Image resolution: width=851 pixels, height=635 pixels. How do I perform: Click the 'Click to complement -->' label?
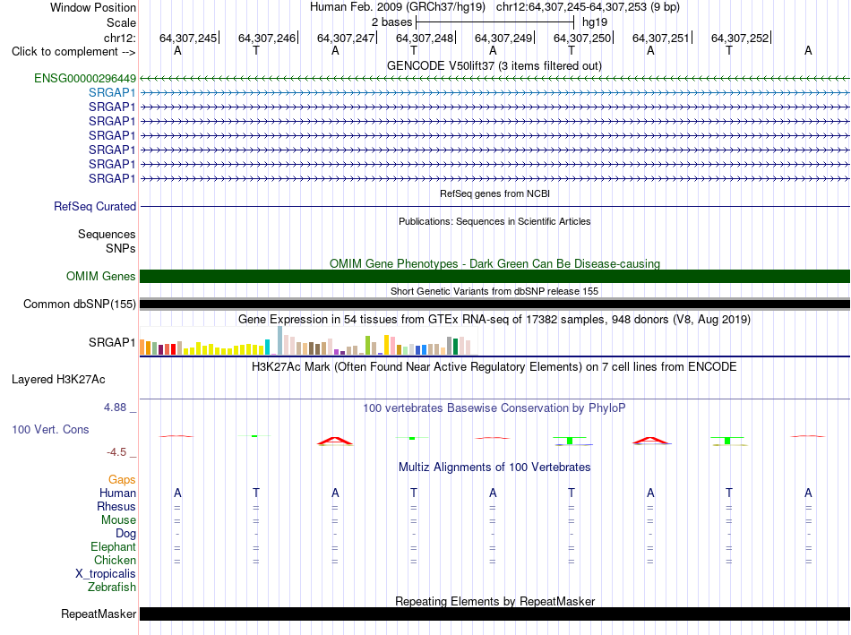point(73,52)
